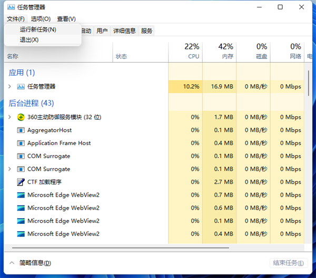Expand the 360主动防御服务模块 process group
The image size is (316, 278).
pyautogui.click(x=9, y=117)
